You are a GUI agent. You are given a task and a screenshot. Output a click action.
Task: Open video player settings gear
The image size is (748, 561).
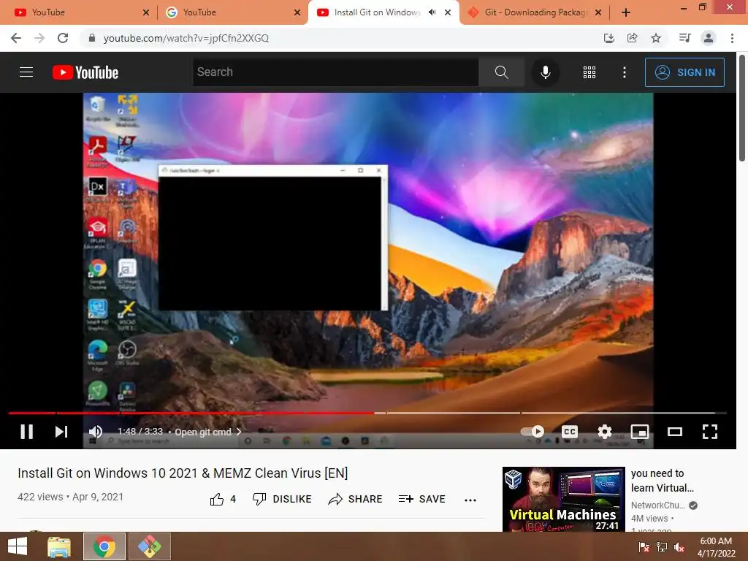pos(604,432)
